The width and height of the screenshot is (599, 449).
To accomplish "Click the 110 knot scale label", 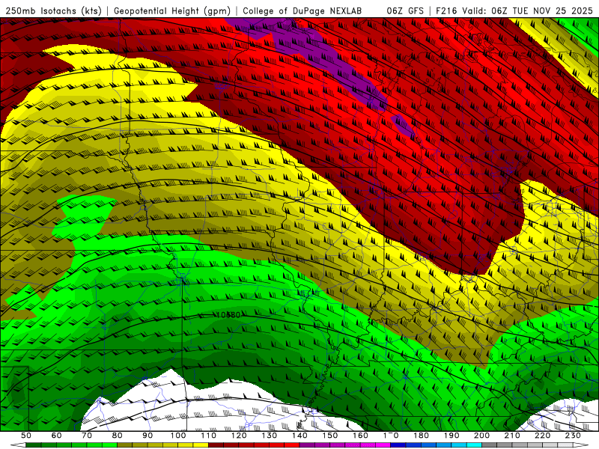I will [x=209, y=436].
